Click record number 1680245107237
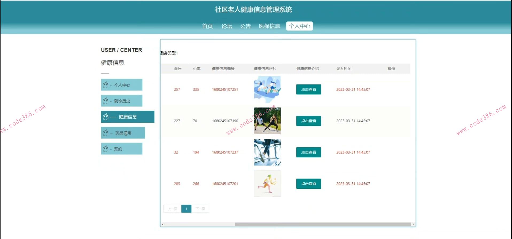This screenshot has height=239, width=512. (x=225, y=152)
